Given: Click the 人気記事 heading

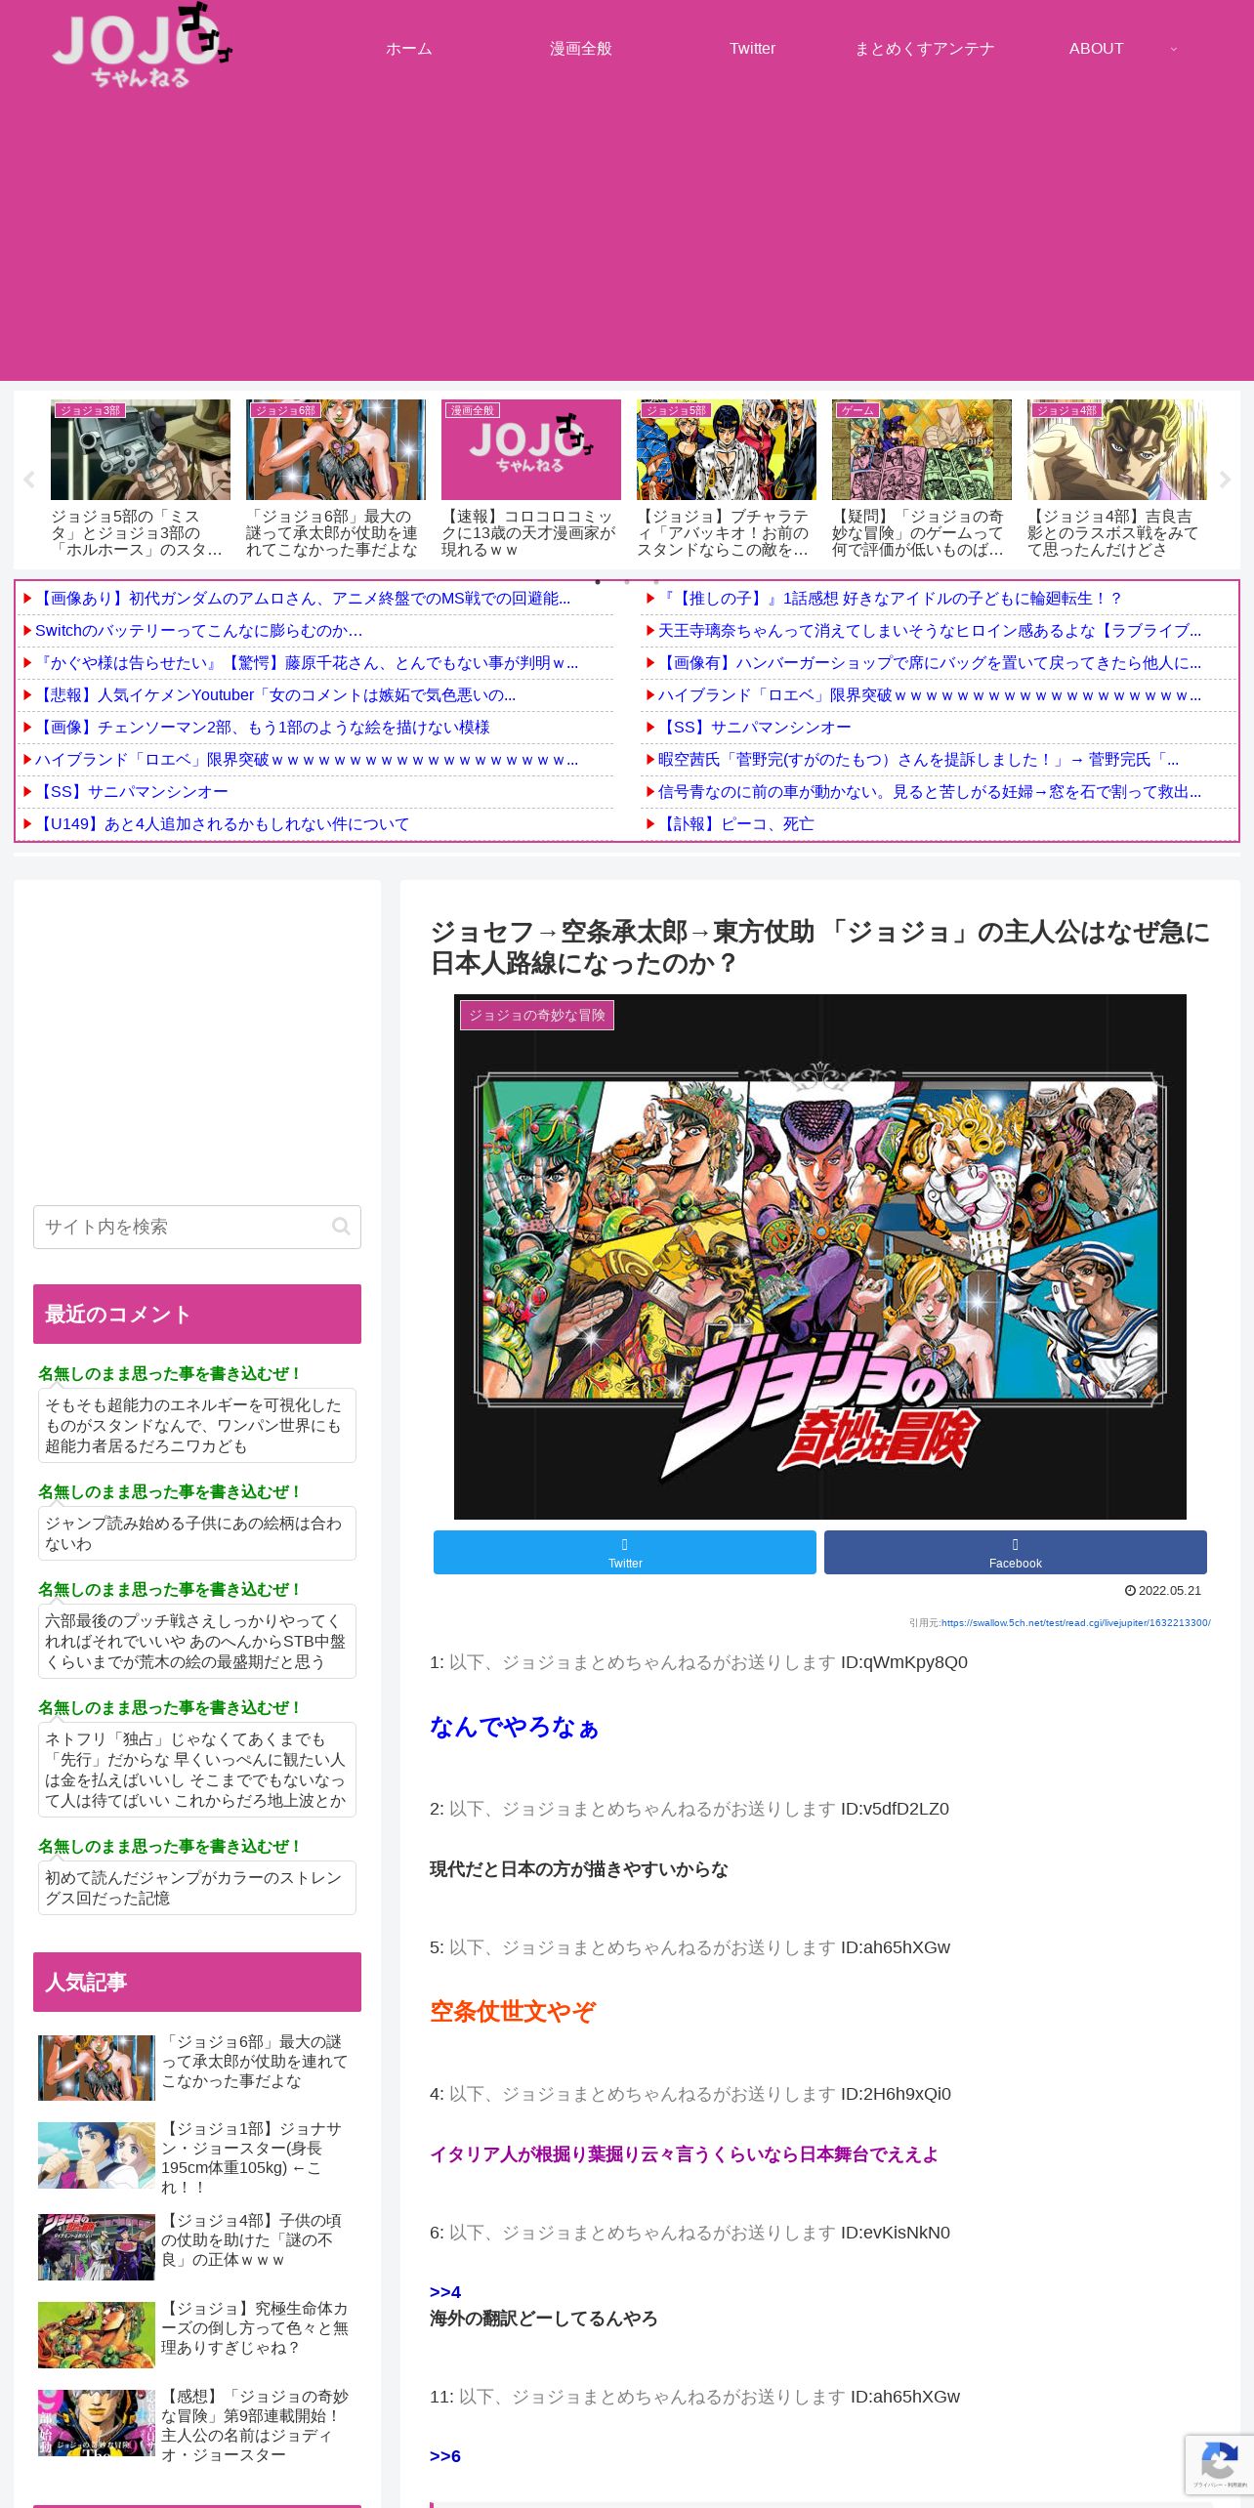Looking at the screenshot, I should [197, 1982].
